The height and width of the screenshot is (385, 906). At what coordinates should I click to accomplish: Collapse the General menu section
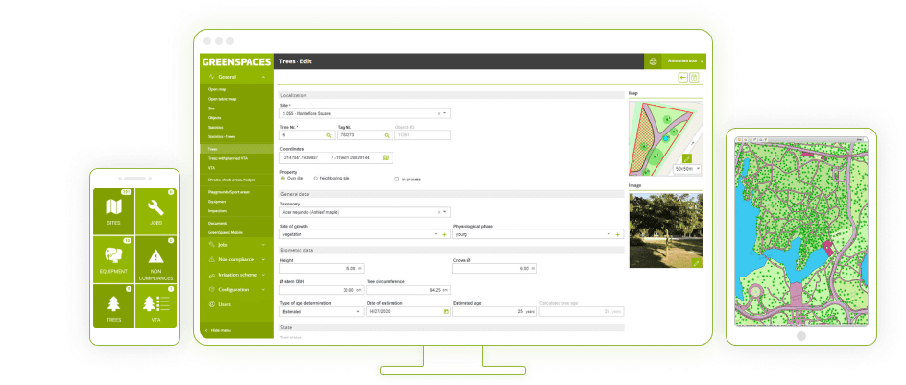coord(236,77)
